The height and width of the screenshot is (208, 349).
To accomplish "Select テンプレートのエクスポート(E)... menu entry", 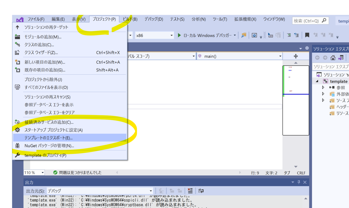I will (x=70, y=138).
